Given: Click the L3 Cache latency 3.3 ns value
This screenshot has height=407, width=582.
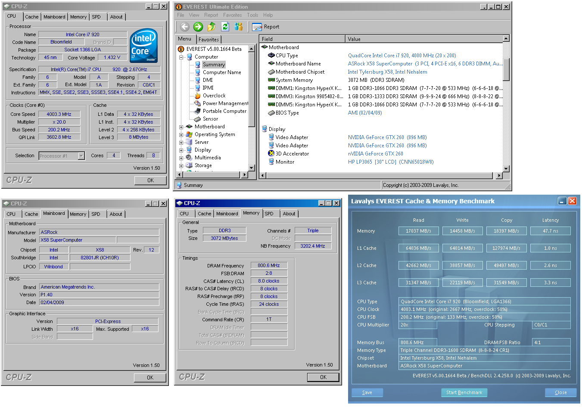Looking at the screenshot, I should (x=550, y=283).
